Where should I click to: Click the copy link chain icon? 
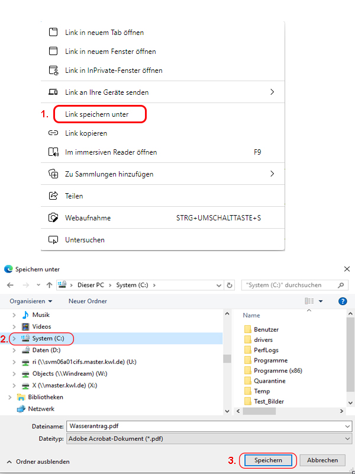pyautogui.click(x=53, y=133)
